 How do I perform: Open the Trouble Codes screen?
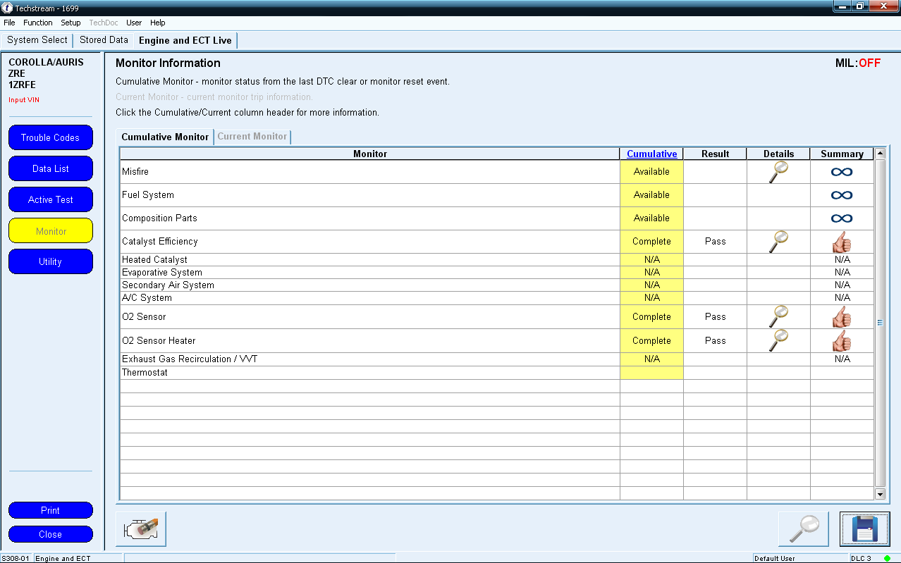pyautogui.click(x=51, y=137)
